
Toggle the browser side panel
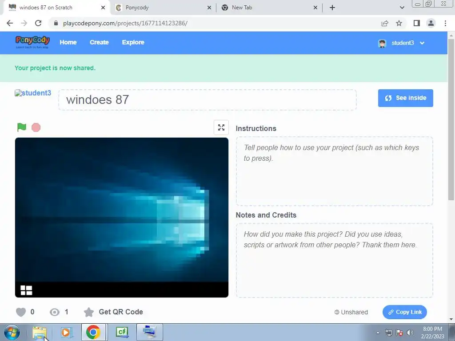coord(417,23)
